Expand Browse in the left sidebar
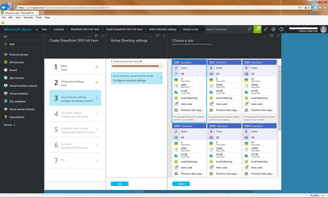328x198 pixels. coord(10,125)
